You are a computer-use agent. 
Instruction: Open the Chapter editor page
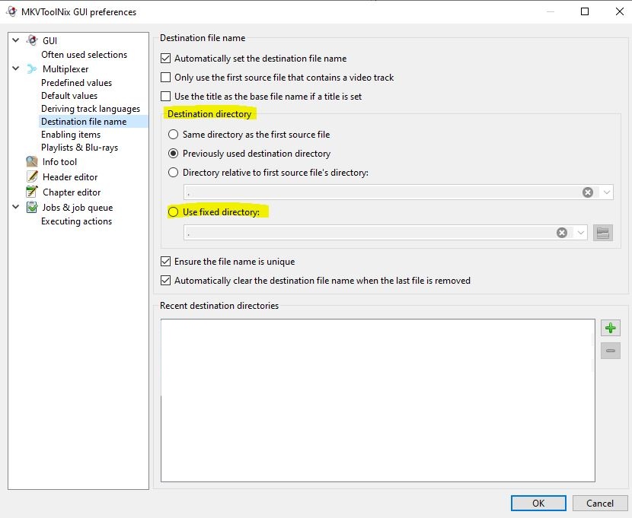tap(72, 192)
